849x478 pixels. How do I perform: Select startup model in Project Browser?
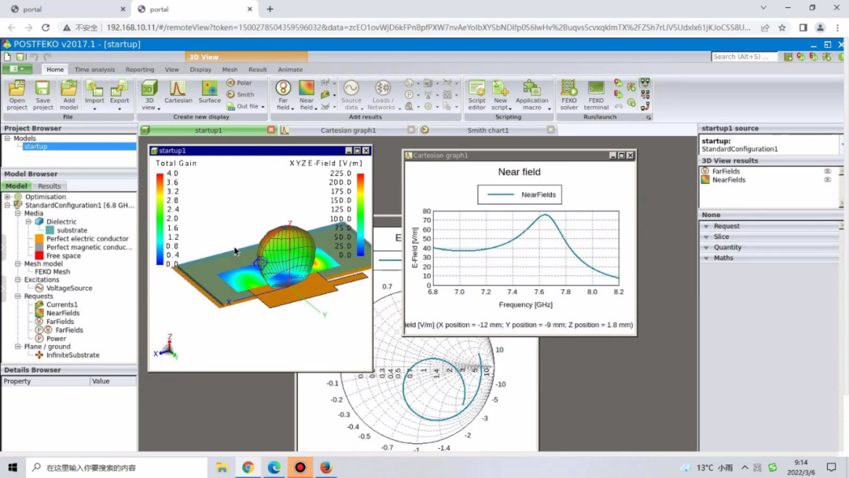(35, 147)
